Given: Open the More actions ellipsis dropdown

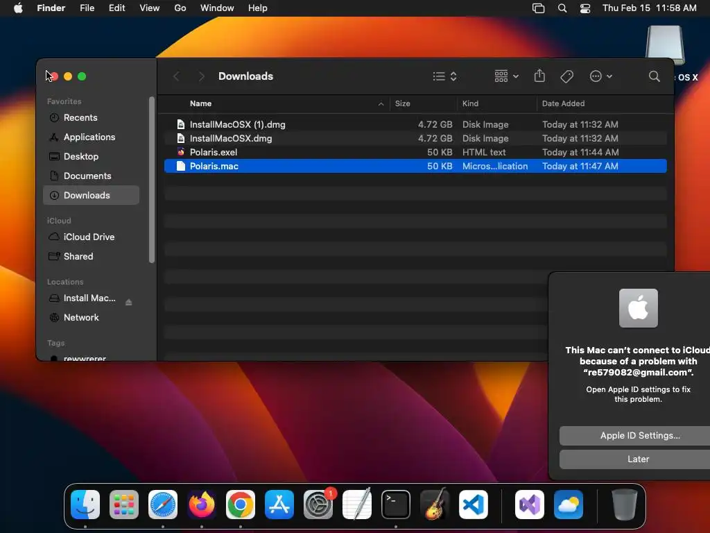Looking at the screenshot, I should click(601, 76).
